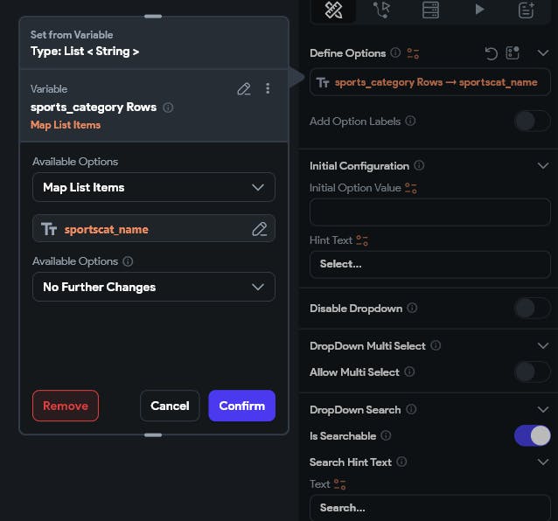Click info icon beside Add Option Labels

pyautogui.click(x=410, y=121)
